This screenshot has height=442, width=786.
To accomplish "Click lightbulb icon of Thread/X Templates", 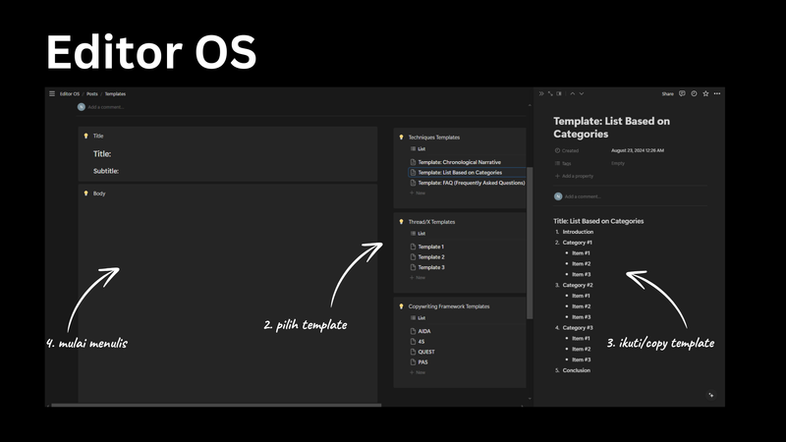I will [x=401, y=222].
